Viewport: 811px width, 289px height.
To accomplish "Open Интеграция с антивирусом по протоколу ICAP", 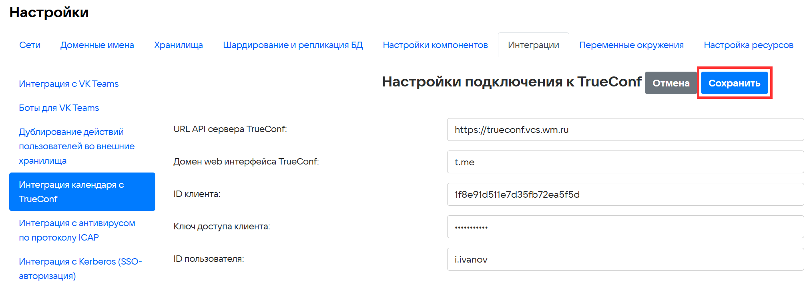I will pyautogui.click(x=77, y=231).
